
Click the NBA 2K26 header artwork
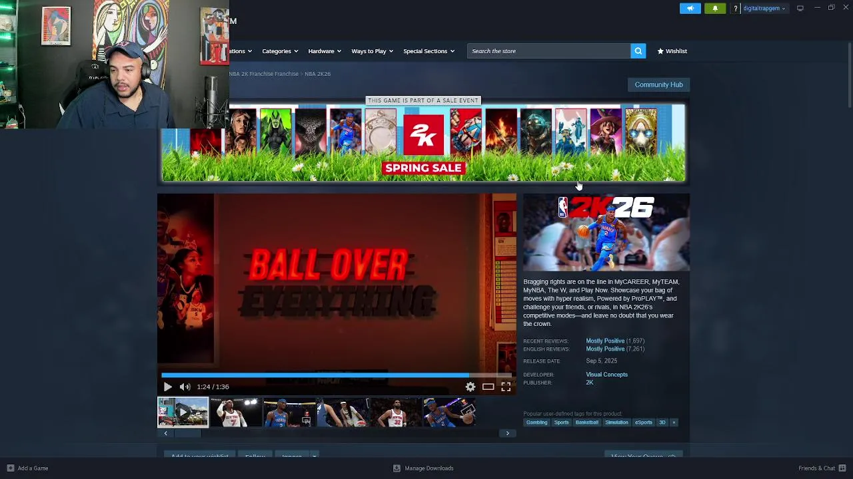606,232
